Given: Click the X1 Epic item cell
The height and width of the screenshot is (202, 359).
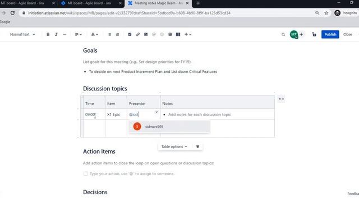Looking at the screenshot, I should pos(116,114).
